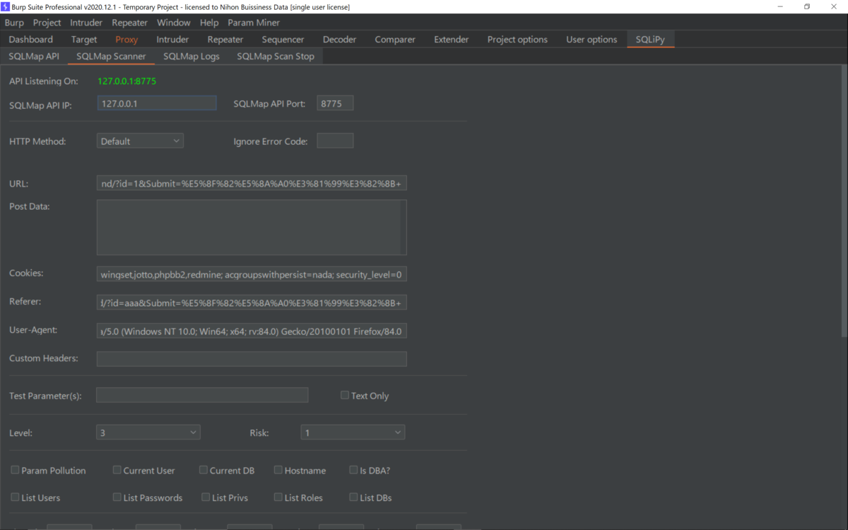Switch to the User options tab

(x=591, y=40)
